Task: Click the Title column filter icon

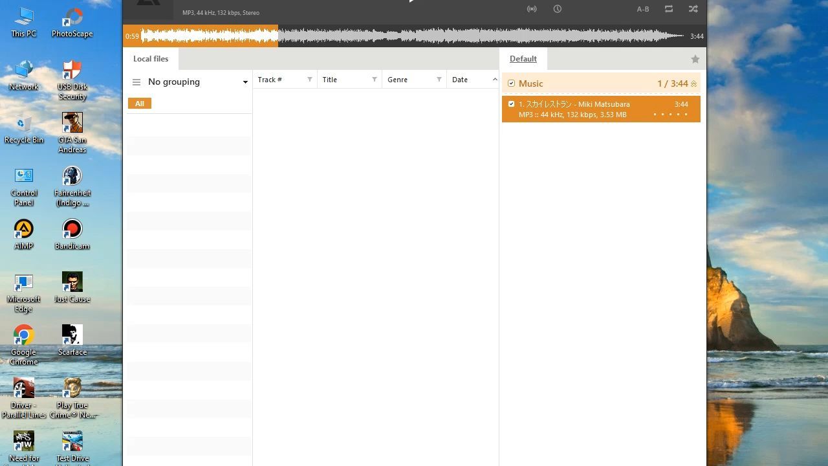Action: tap(375, 80)
